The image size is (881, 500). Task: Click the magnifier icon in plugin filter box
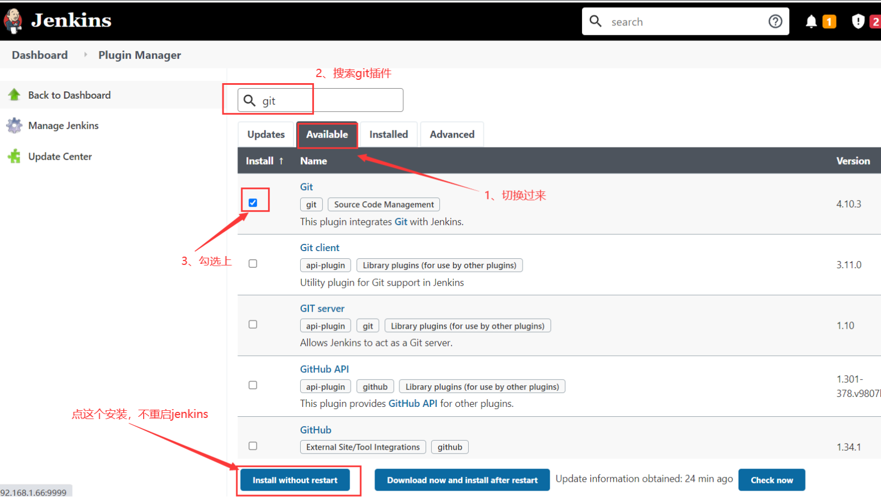click(x=250, y=100)
